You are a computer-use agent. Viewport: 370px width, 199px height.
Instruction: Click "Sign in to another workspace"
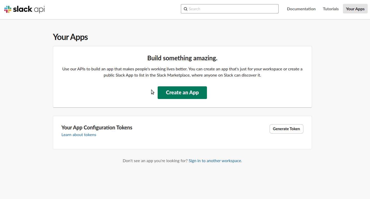[215, 161]
